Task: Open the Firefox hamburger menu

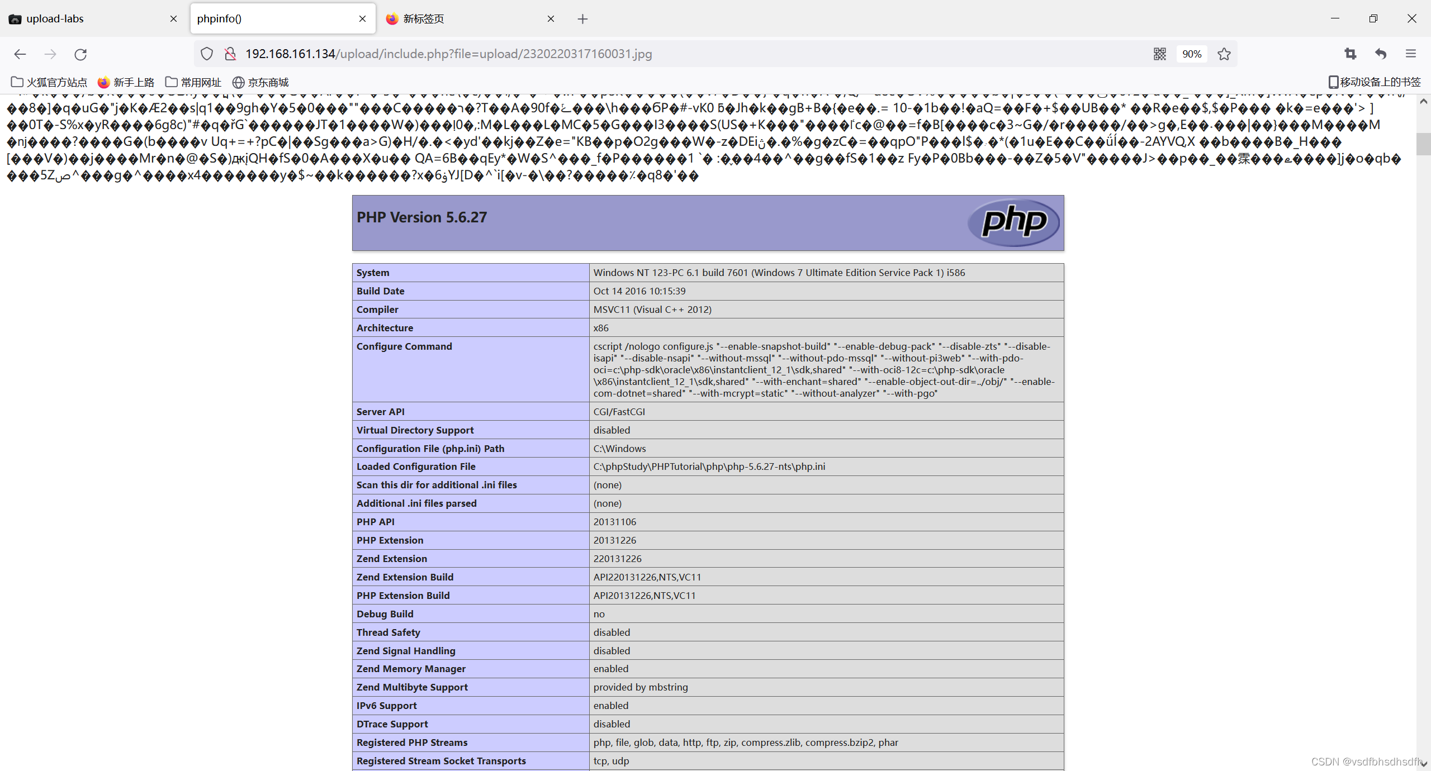Action: (1411, 54)
